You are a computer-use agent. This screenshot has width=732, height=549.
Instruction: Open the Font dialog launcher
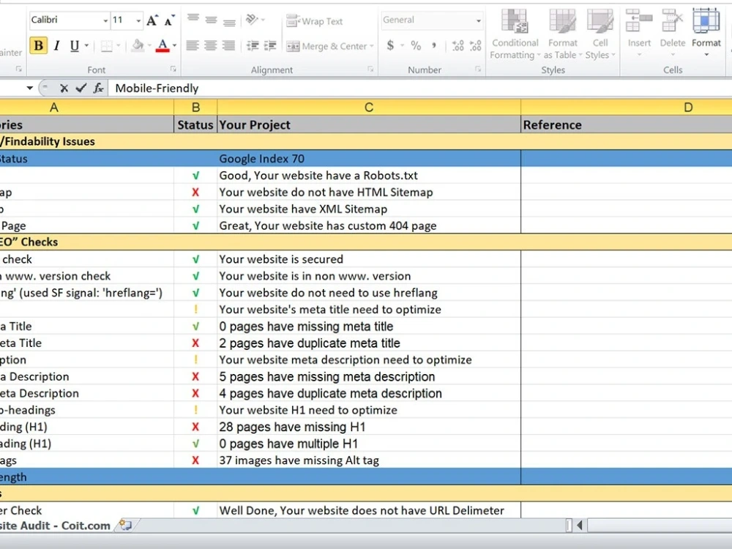point(173,69)
